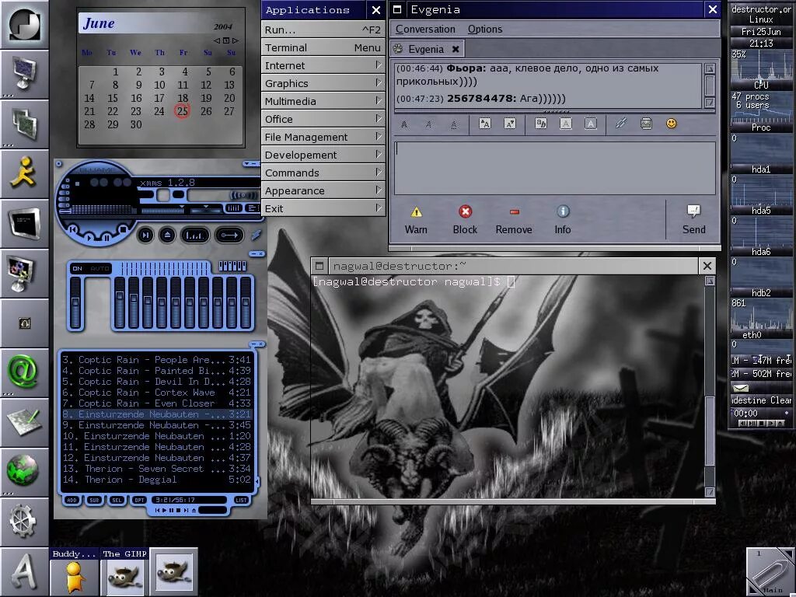
Task: Go to next month in calendar
Action: click(235, 40)
